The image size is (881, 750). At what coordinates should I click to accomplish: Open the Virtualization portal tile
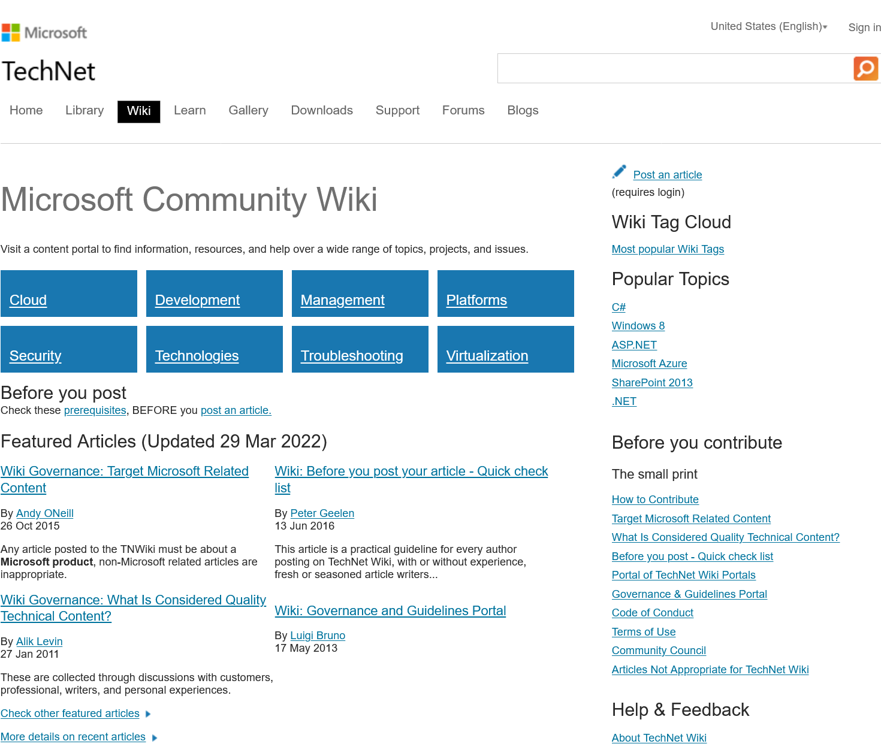click(506, 349)
